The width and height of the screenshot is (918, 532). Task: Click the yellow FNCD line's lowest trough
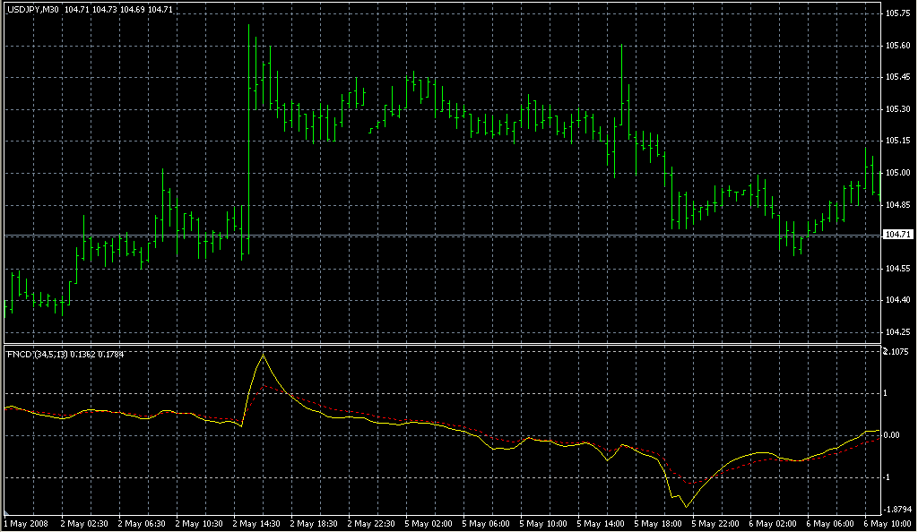click(687, 507)
